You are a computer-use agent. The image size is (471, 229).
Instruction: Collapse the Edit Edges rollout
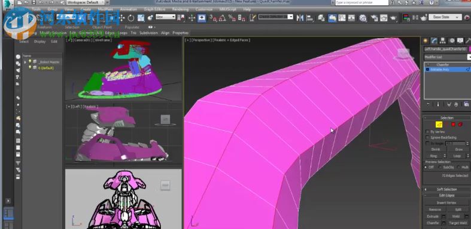click(446, 195)
